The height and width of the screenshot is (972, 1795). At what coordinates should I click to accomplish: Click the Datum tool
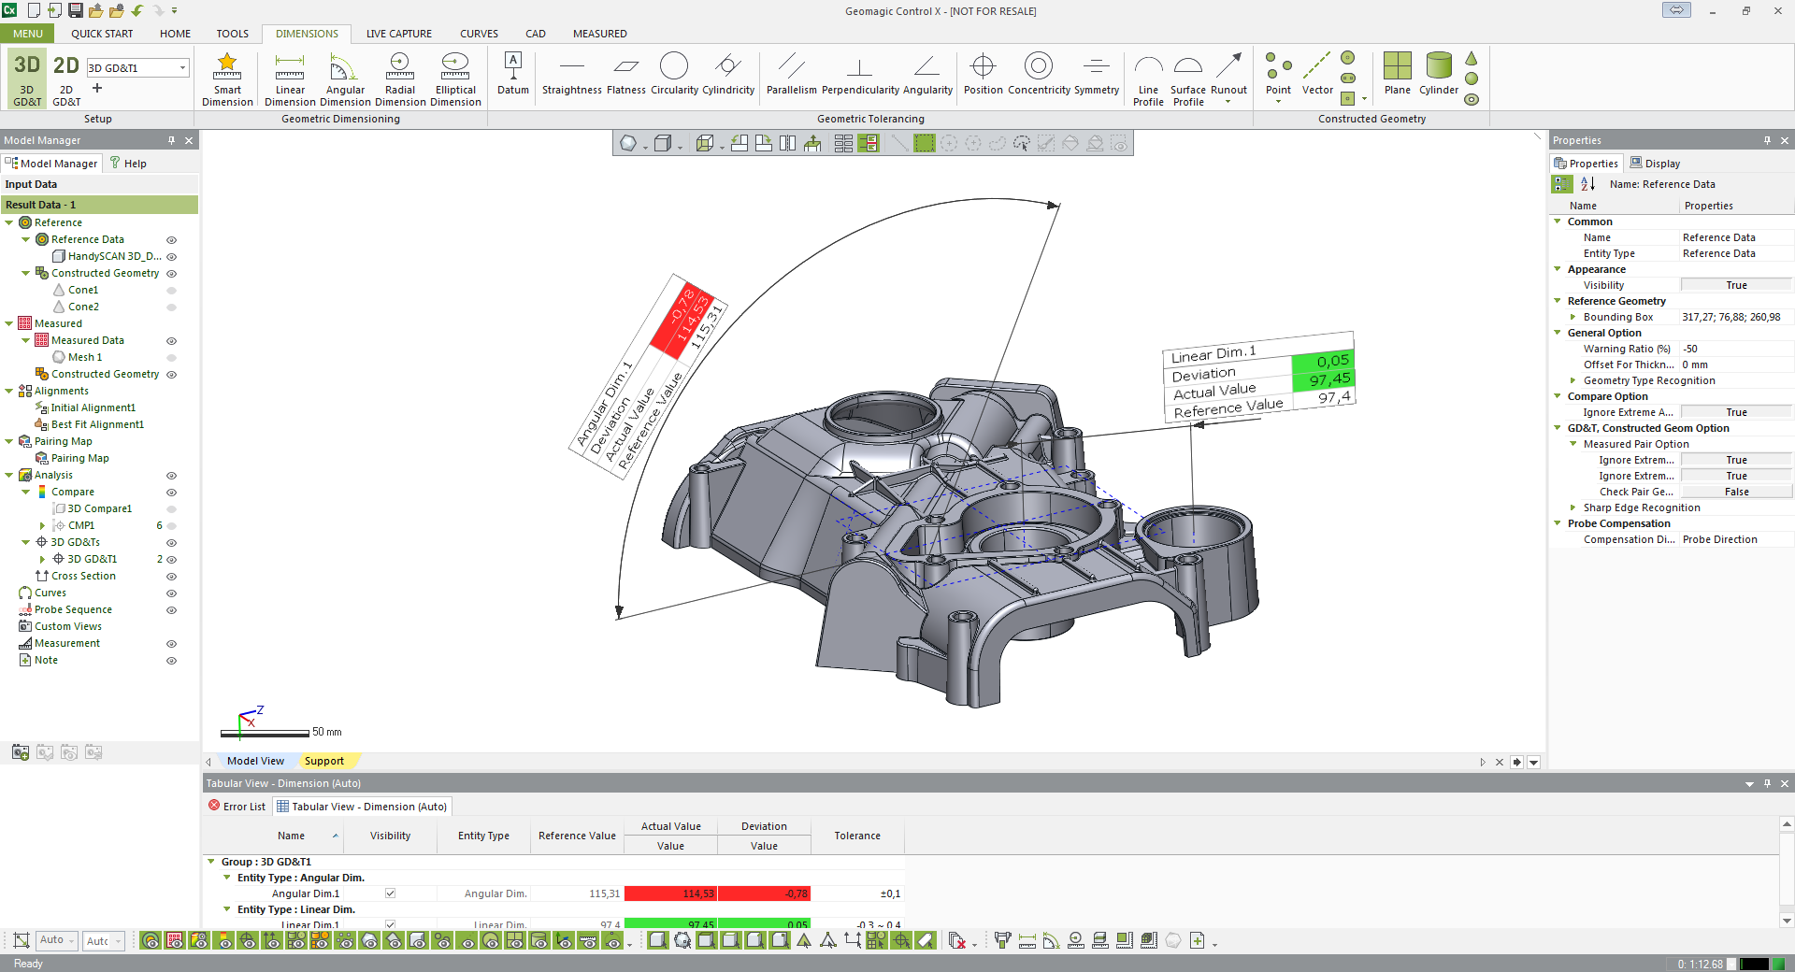512,75
